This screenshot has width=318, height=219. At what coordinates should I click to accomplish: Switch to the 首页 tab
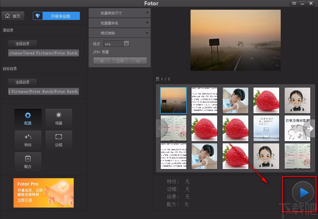click(x=13, y=16)
